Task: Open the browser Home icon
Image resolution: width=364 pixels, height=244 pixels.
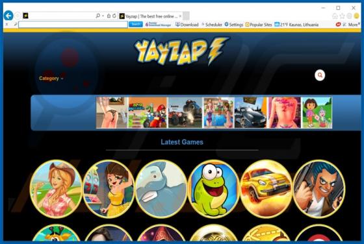Action: tap(335, 16)
